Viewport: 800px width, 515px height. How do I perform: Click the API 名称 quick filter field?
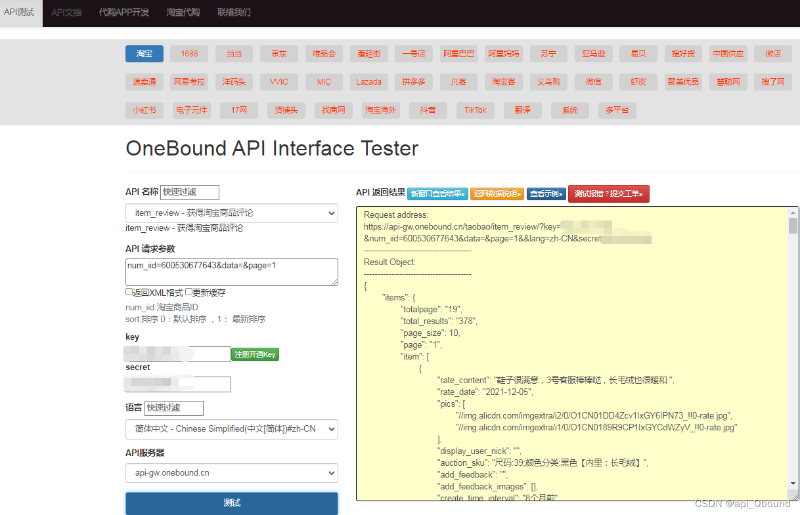pos(190,192)
